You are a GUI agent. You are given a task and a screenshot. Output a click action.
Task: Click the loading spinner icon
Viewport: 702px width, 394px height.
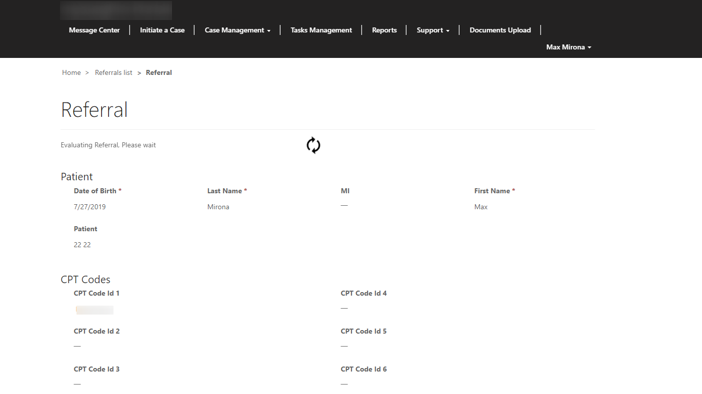coord(313,145)
